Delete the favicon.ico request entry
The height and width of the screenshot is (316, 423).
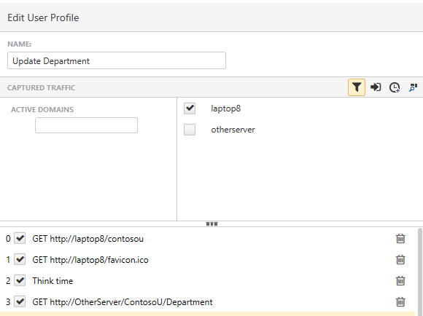click(x=400, y=259)
